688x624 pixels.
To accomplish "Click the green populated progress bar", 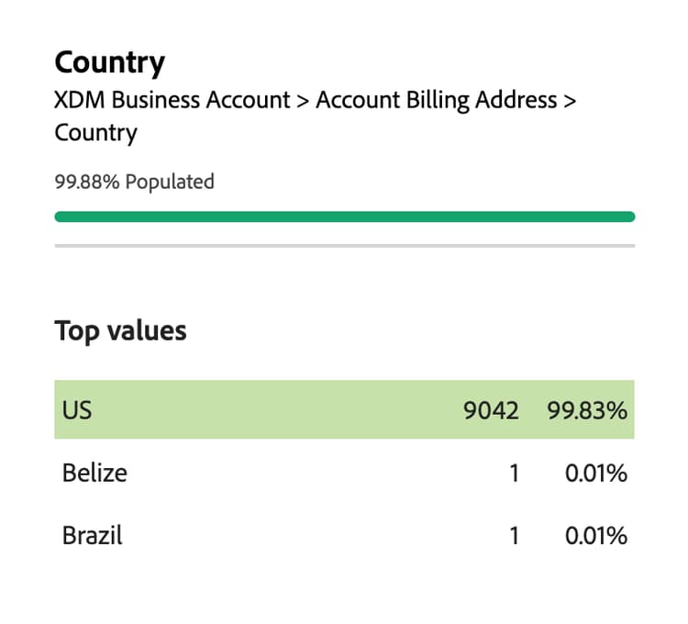I will point(344,217).
